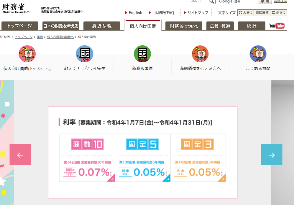Open the 詳細検索 link
Screen dimensions: 294x205
tap(280, 1)
